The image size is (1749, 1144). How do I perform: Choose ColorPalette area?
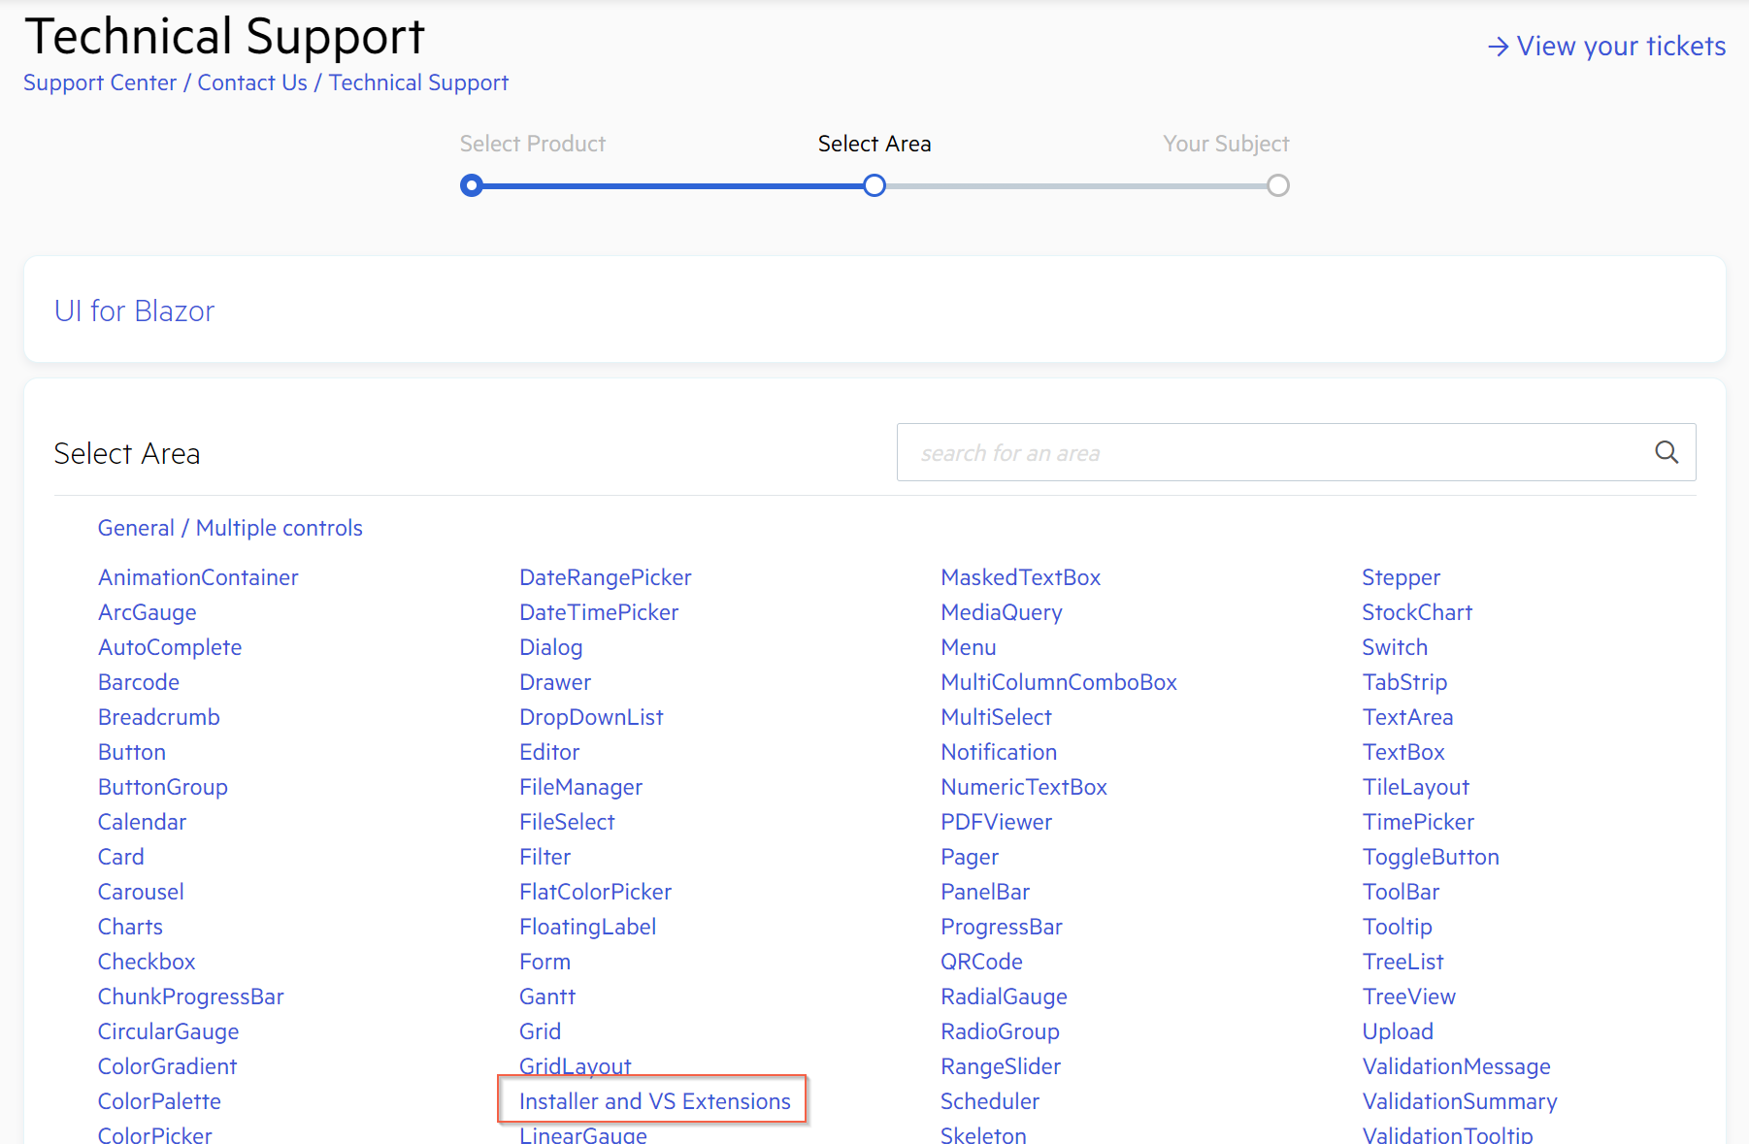coord(159,1101)
